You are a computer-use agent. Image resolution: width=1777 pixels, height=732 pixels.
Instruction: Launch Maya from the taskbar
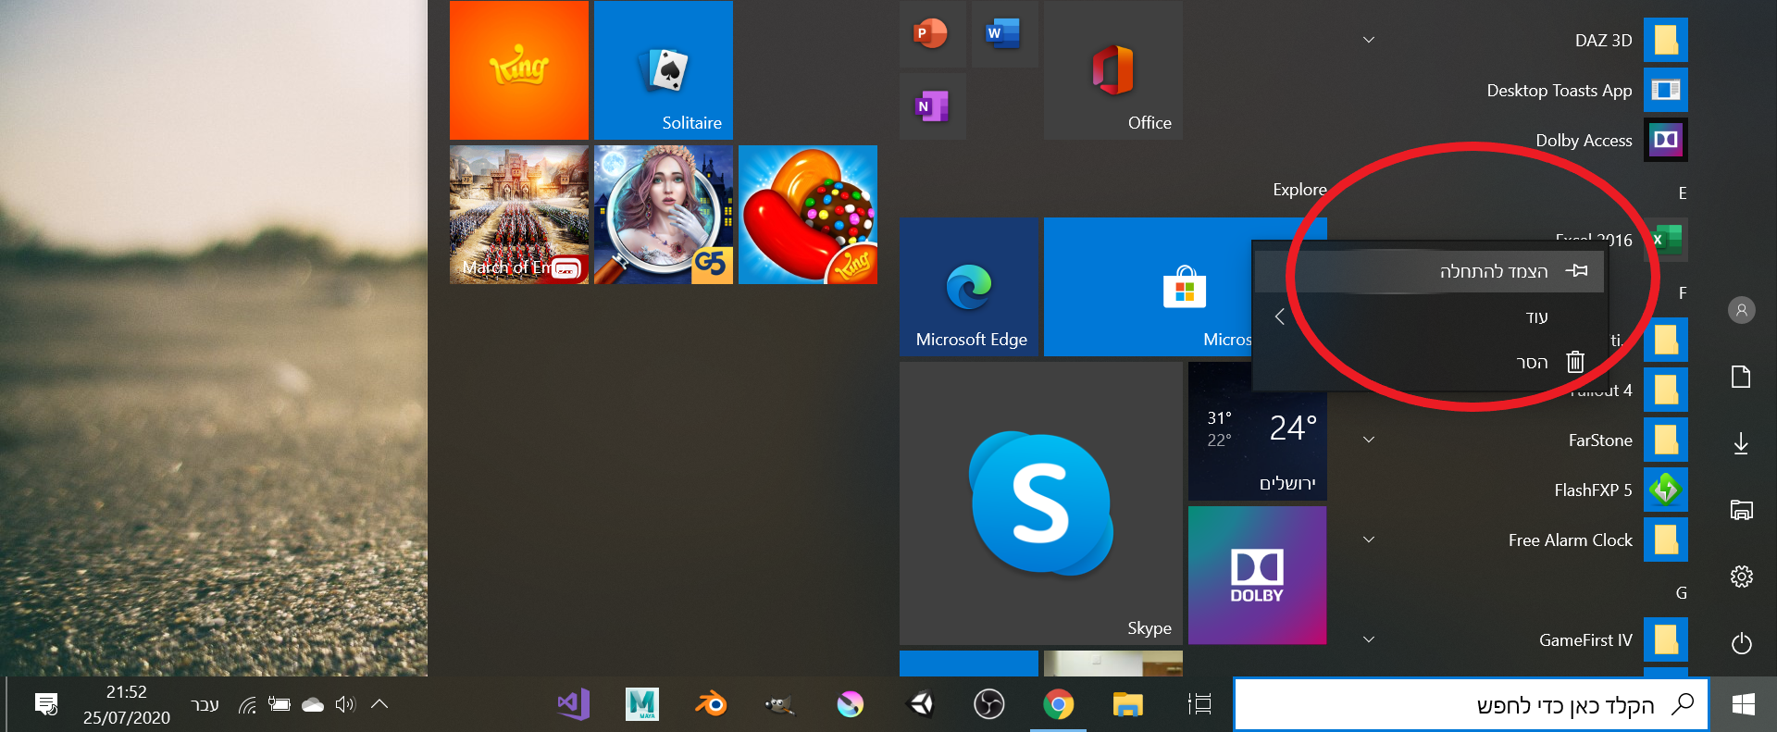coord(641,705)
